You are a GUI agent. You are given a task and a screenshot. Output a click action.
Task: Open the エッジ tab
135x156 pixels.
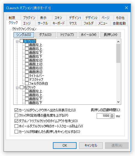click(28, 23)
